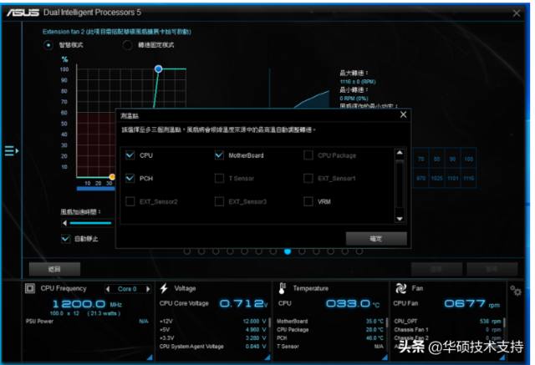Click the first page indicator dot
Screen dimensions: 535x365
[187, 251]
